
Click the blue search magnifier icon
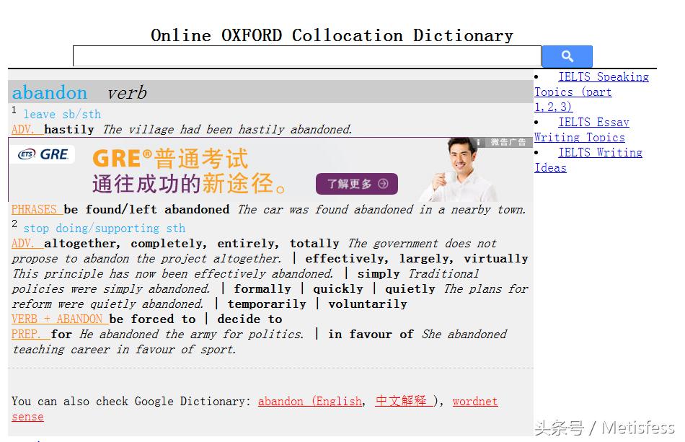click(x=567, y=56)
